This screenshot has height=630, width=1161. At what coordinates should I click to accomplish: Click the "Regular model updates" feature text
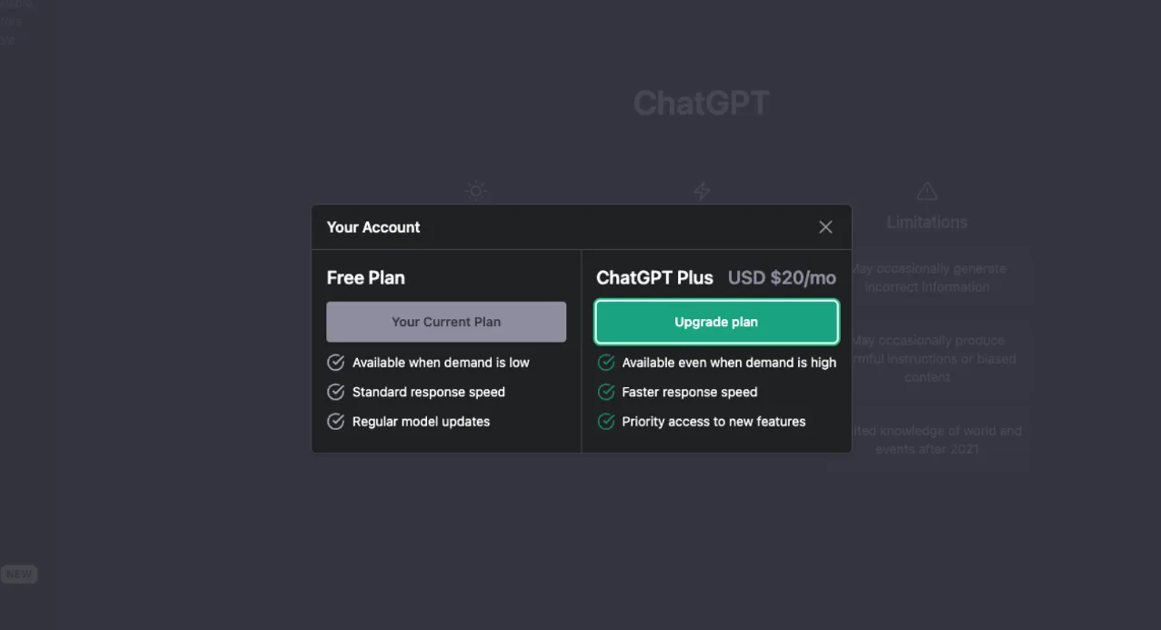(x=420, y=421)
